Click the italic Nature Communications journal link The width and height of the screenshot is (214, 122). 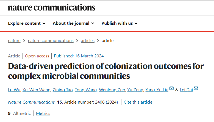[31, 102]
